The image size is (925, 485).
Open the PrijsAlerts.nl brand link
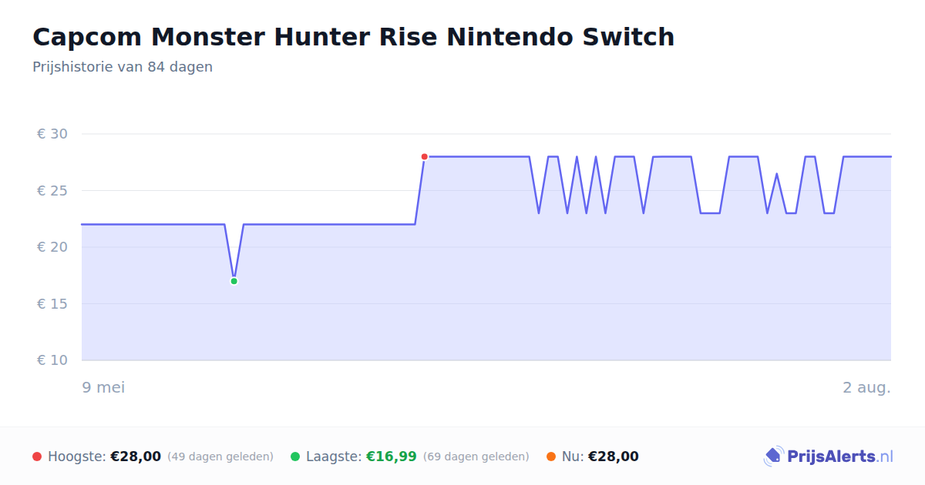pos(828,457)
